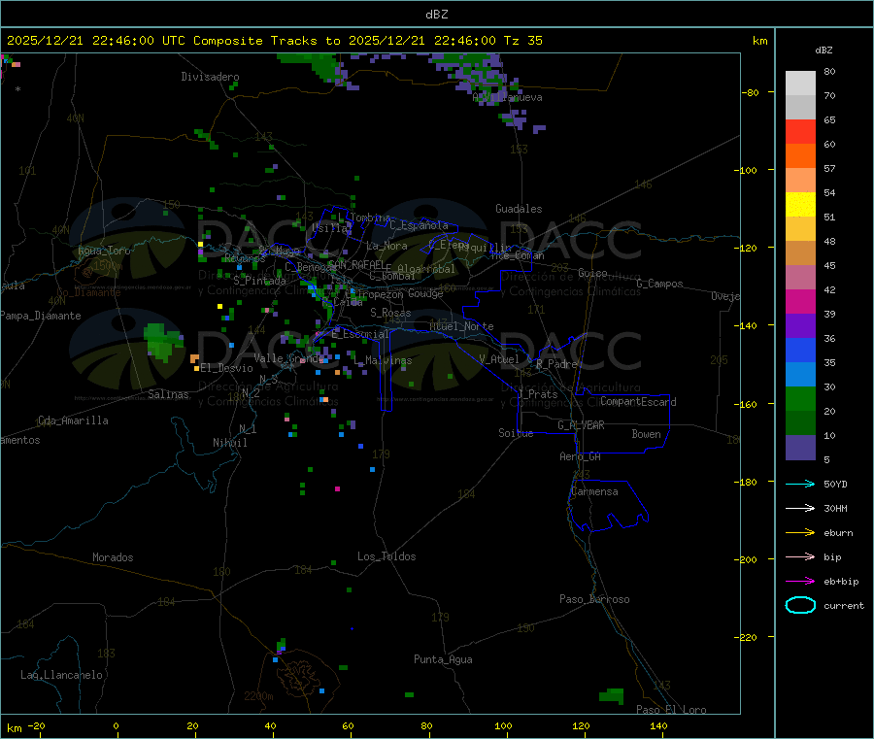874x739 pixels.
Task: Click the 'Valle_Grande' map label
Action: tap(289, 358)
